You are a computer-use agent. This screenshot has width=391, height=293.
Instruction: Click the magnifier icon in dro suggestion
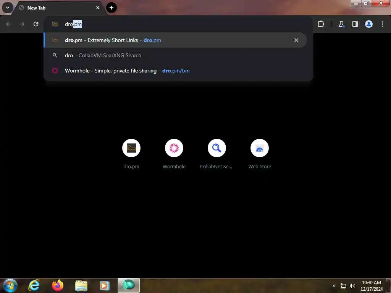(x=55, y=55)
